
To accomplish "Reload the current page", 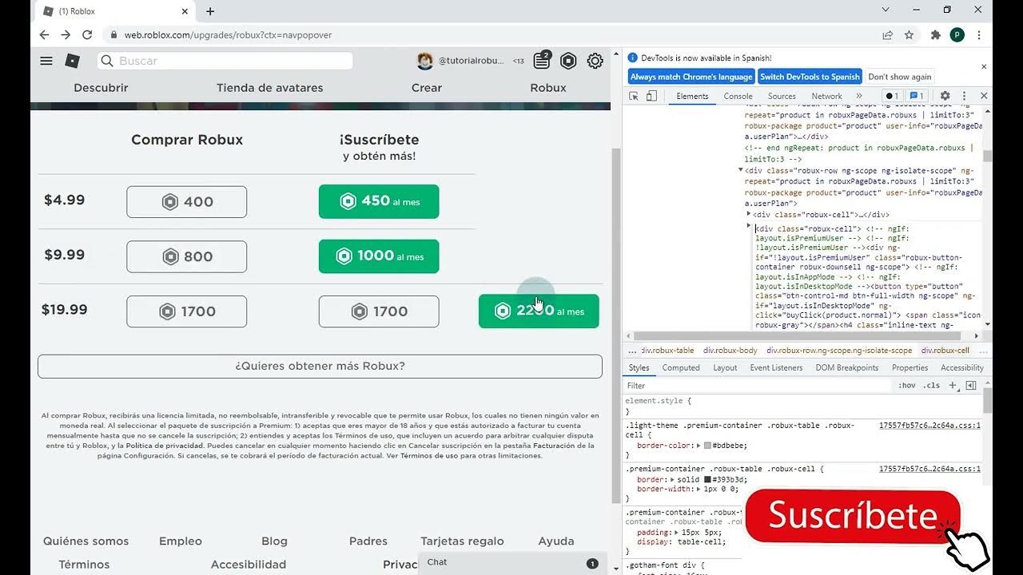I will click(87, 35).
